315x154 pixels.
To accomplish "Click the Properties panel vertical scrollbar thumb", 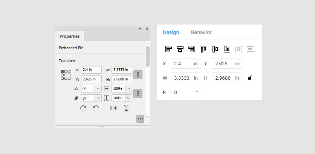I will [148, 57].
